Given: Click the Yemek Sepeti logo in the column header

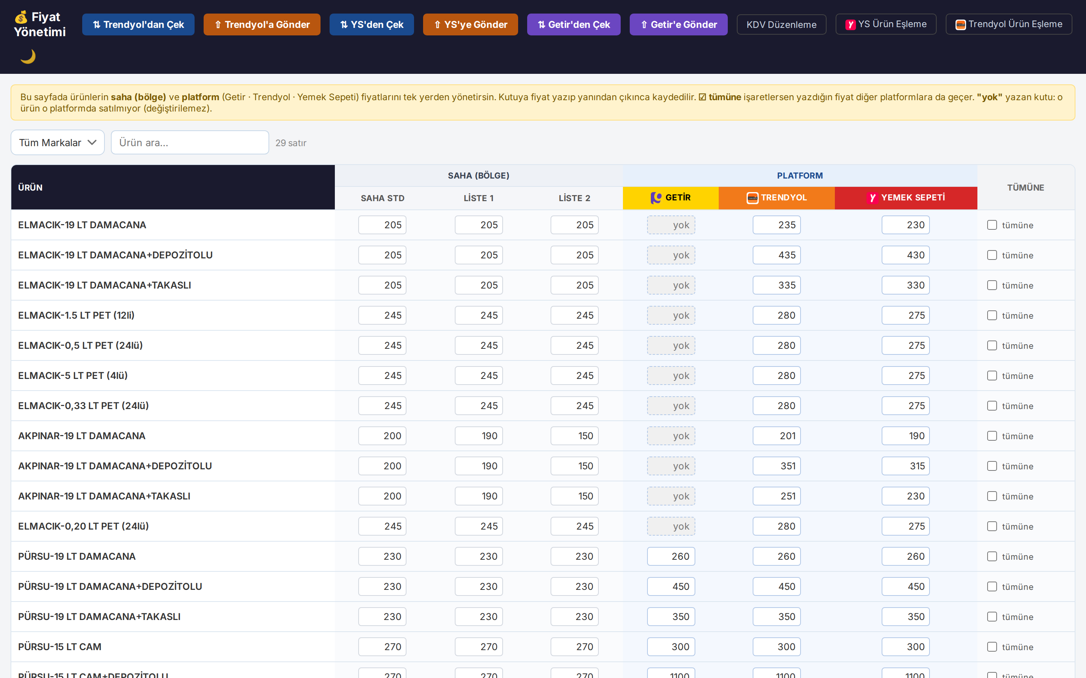Looking at the screenshot, I should pyautogui.click(x=873, y=198).
